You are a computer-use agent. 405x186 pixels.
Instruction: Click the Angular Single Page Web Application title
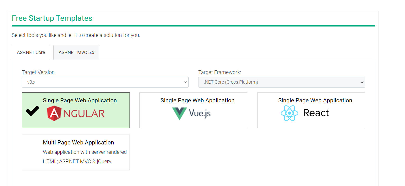tap(80, 101)
